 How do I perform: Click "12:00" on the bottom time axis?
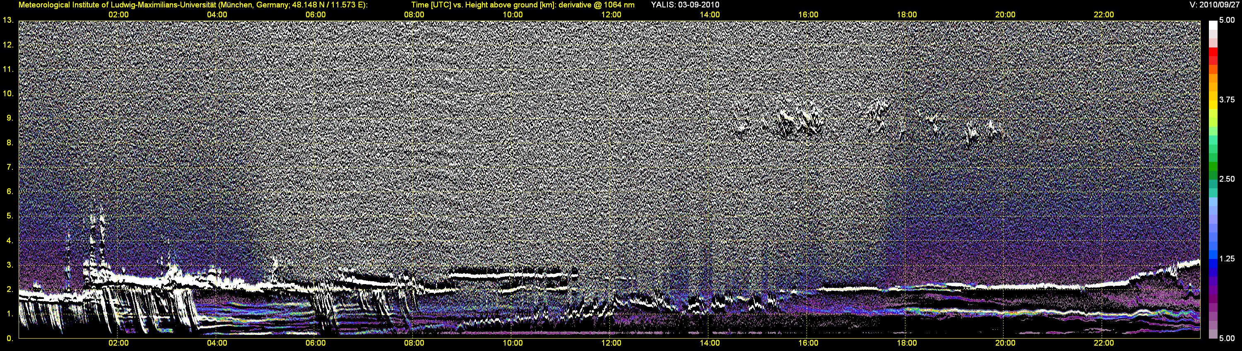coord(611,343)
